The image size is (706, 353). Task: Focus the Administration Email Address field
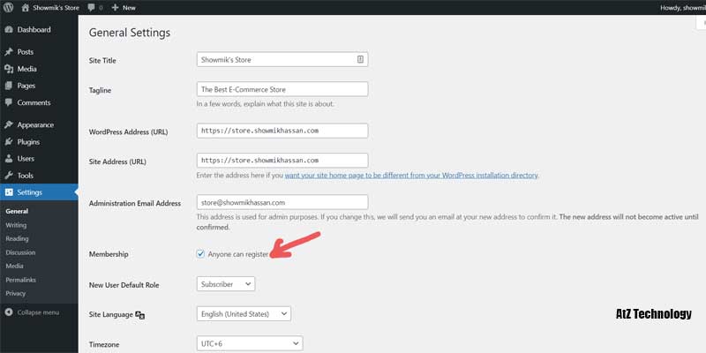point(282,202)
